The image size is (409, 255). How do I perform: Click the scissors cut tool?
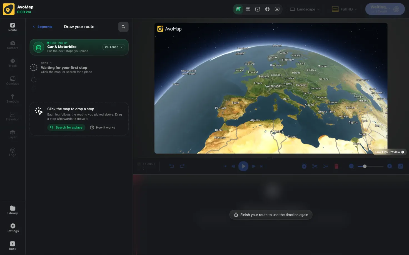(x=315, y=166)
